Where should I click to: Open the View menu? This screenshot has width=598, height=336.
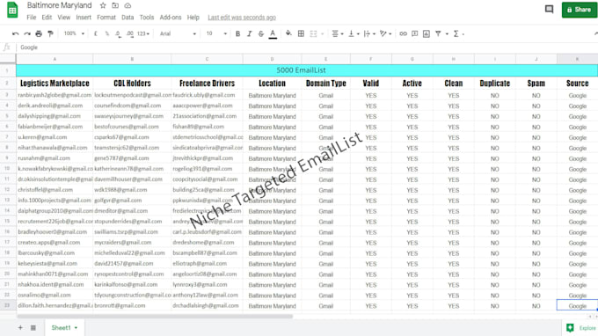point(63,18)
